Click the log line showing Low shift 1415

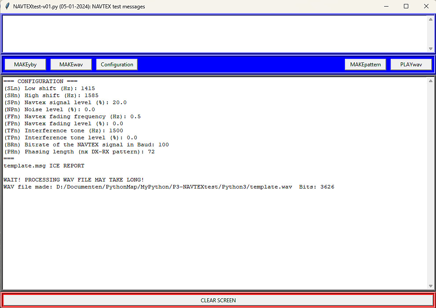click(49, 88)
